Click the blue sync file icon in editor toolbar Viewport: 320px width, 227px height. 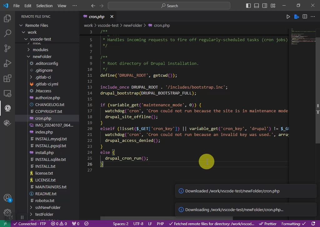tap(297, 17)
